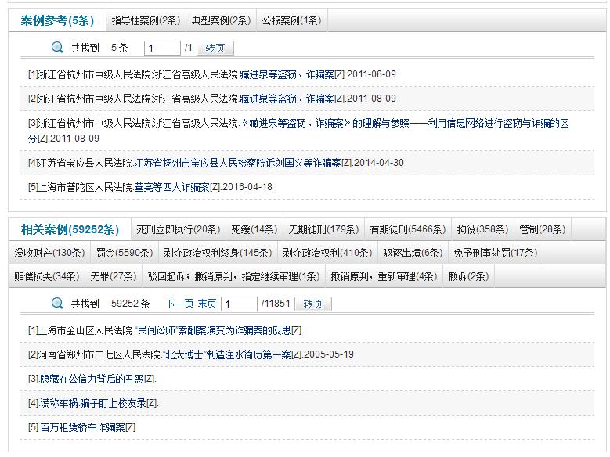This screenshot has height=457, width=610.
Task: Filter by 免予刑事处罚(17条)
Action: [495, 253]
